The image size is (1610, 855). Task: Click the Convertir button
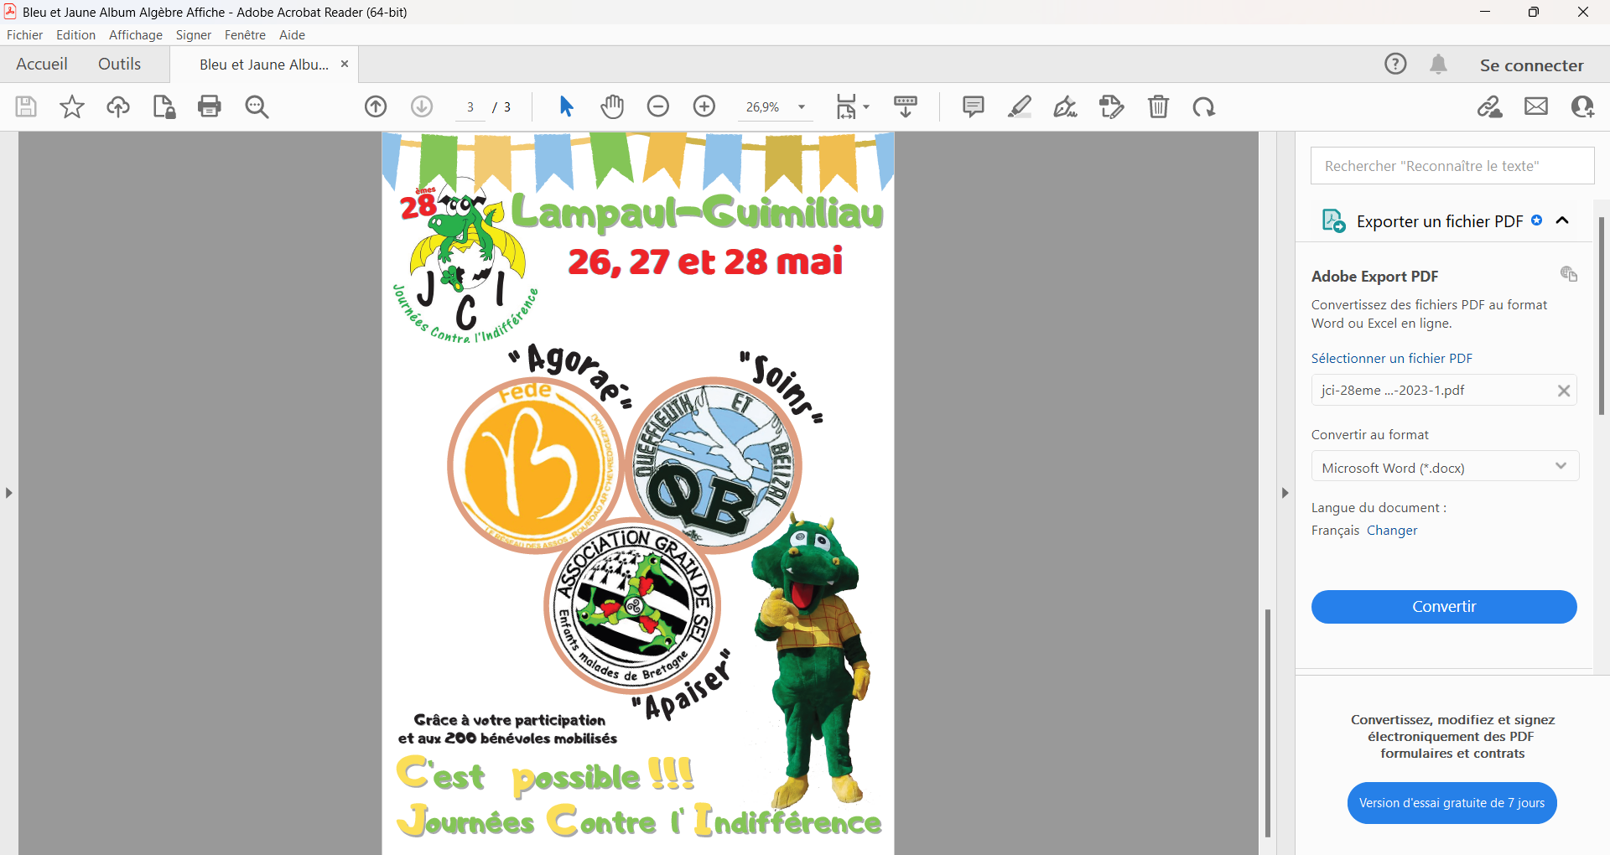point(1444,606)
